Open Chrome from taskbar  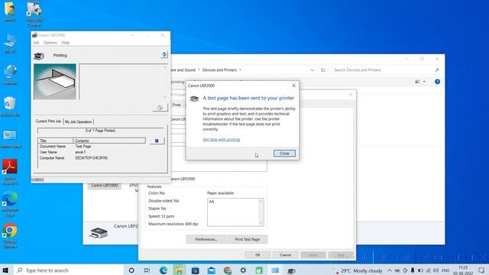(228, 270)
